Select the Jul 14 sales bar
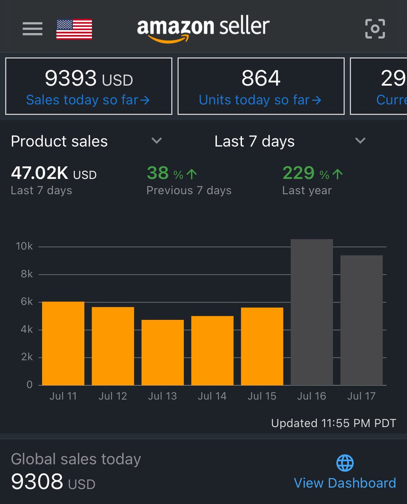 pos(212,351)
